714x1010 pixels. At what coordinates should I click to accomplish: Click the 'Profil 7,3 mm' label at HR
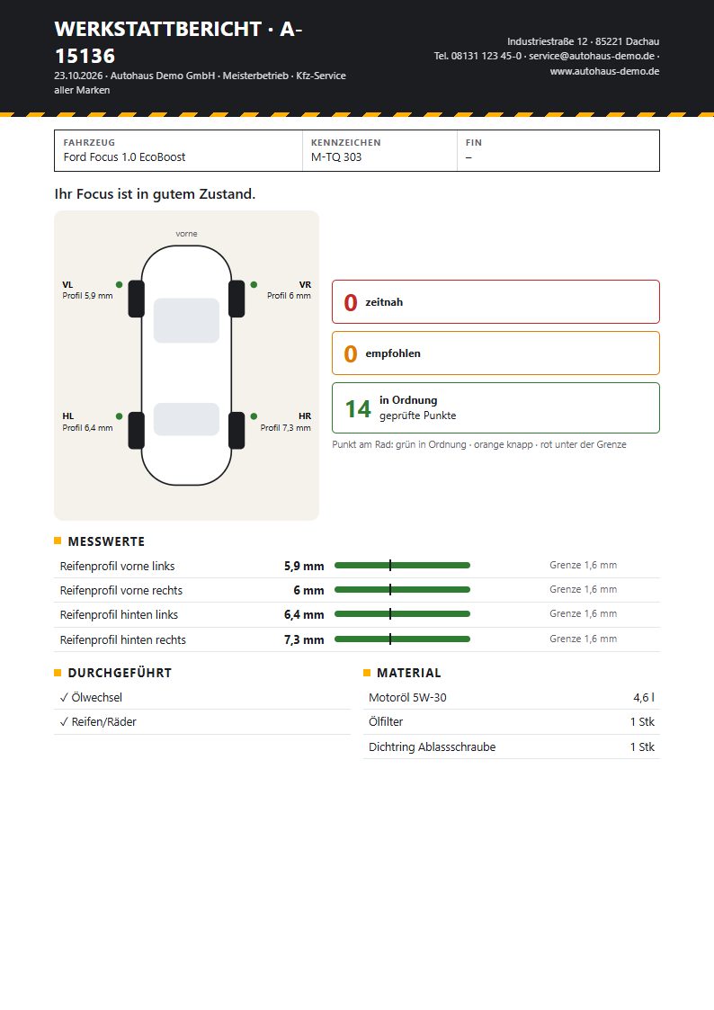click(286, 428)
